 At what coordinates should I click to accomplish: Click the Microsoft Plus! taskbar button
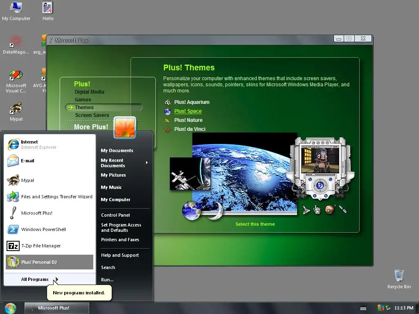(x=56, y=308)
